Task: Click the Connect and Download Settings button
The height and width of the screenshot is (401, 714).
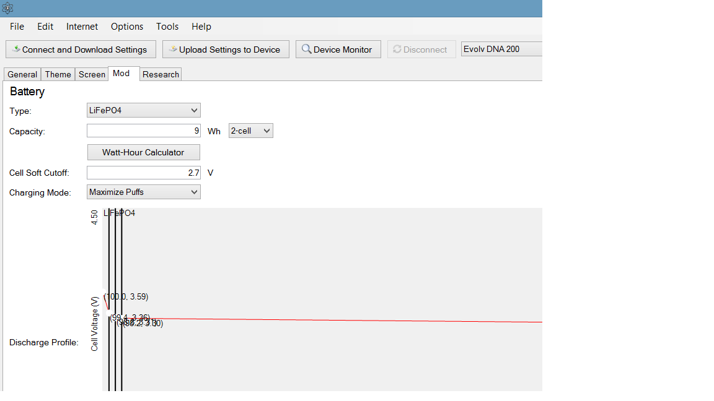Action: click(x=79, y=50)
